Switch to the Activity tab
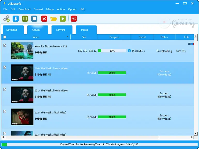199x149 pixels. point(37,30)
